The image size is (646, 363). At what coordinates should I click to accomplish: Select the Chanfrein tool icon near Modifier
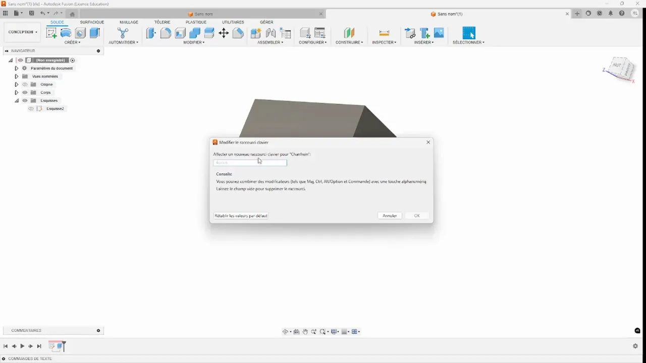click(x=237, y=33)
